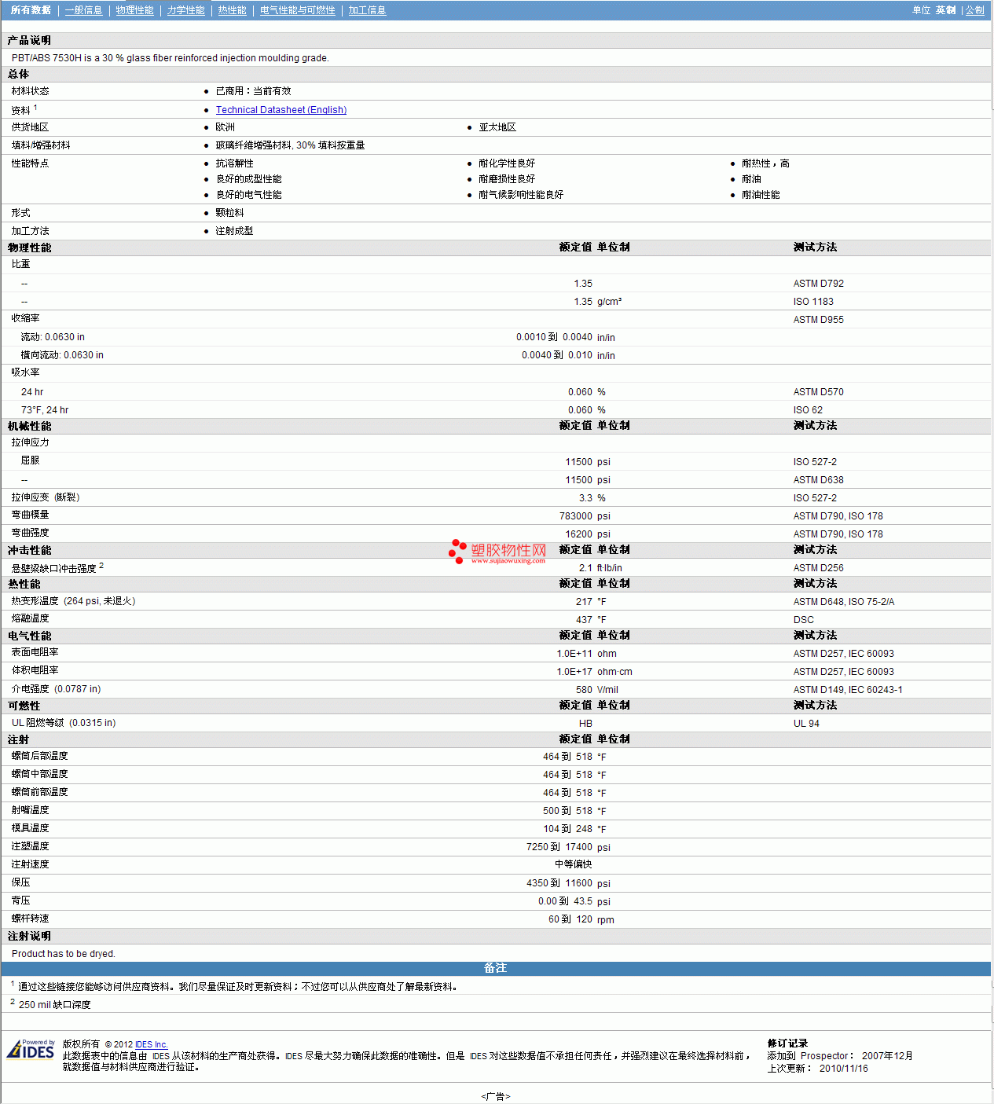Click the 产品说明 section header

click(30, 40)
